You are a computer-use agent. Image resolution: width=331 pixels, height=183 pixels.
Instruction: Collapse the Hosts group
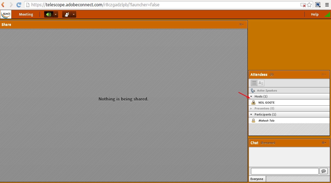click(251, 96)
